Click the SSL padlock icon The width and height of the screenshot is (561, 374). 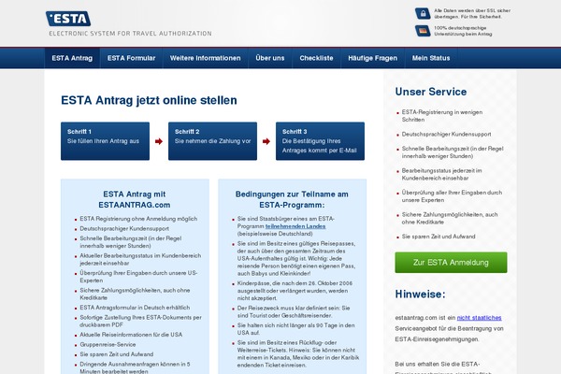click(x=423, y=14)
